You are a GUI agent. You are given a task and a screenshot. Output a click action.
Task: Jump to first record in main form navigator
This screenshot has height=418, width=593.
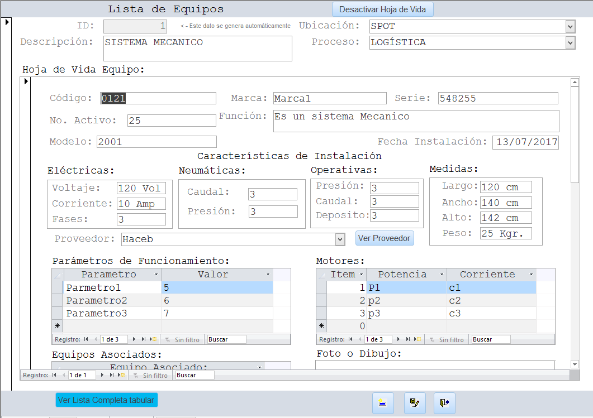click(x=54, y=376)
